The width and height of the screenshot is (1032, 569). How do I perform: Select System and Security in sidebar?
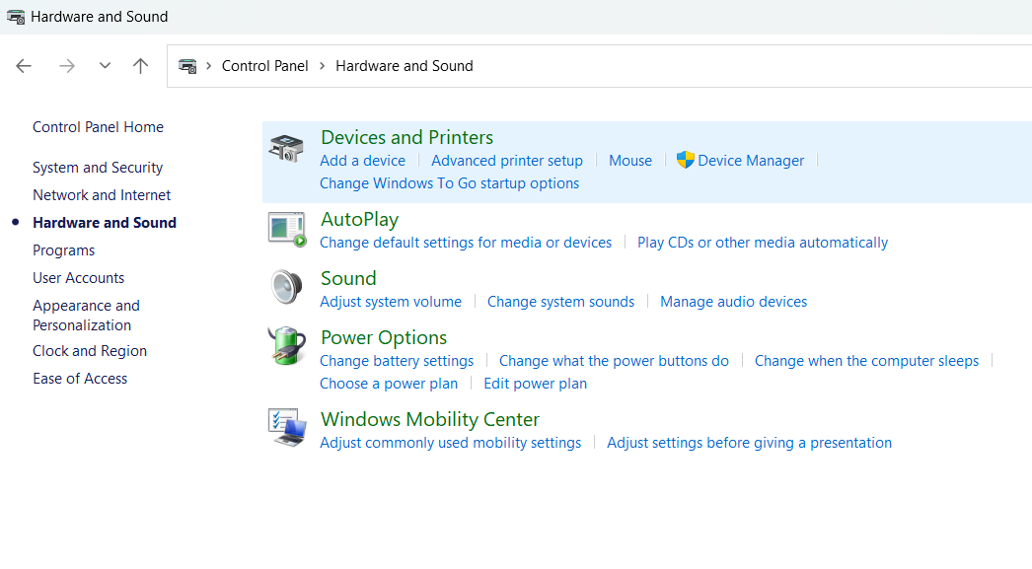click(98, 168)
